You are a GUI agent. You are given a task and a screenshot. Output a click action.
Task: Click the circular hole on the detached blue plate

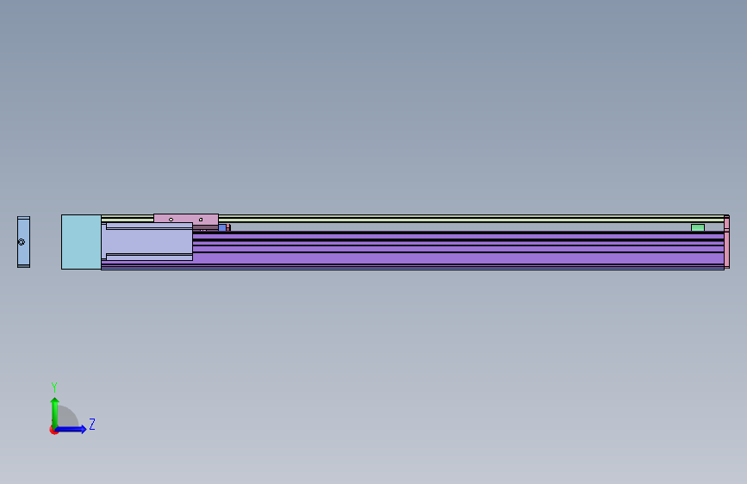coord(21,242)
